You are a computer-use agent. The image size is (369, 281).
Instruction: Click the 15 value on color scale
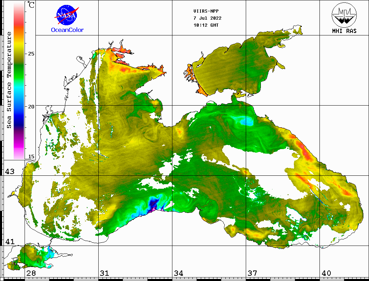click(31, 156)
